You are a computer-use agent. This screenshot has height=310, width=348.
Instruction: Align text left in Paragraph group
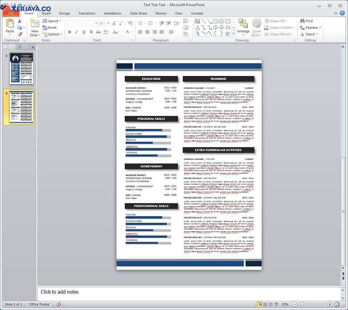click(140, 32)
